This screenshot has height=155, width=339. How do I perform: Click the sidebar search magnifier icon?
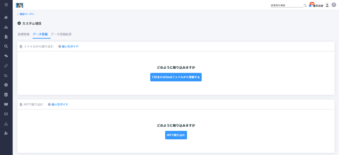click(x=6, y=46)
